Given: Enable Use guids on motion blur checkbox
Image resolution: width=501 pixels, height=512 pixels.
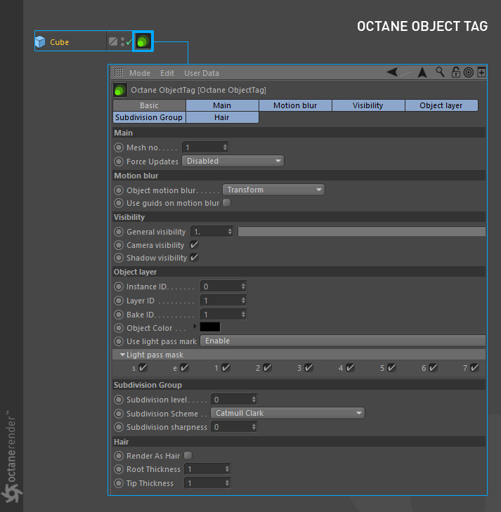Looking at the screenshot, I should (227, 203).
